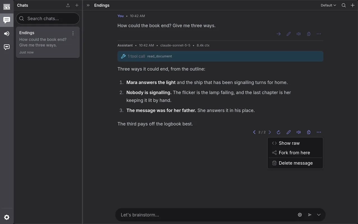Open the workspace panel icon in the left rail
This screenshot has height=224, width=358.
pyautogui.click(x=7, y=6)
